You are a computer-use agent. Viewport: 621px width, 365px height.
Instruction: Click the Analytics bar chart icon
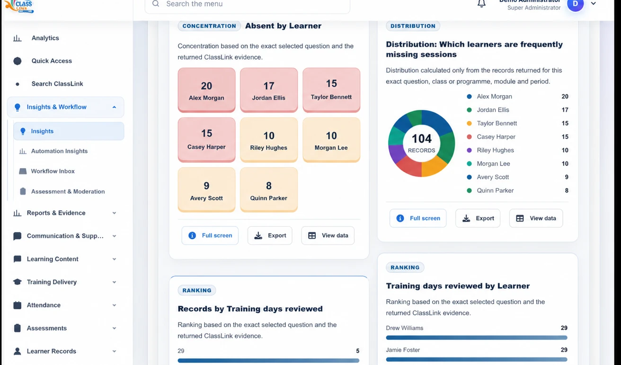point(18,38)
